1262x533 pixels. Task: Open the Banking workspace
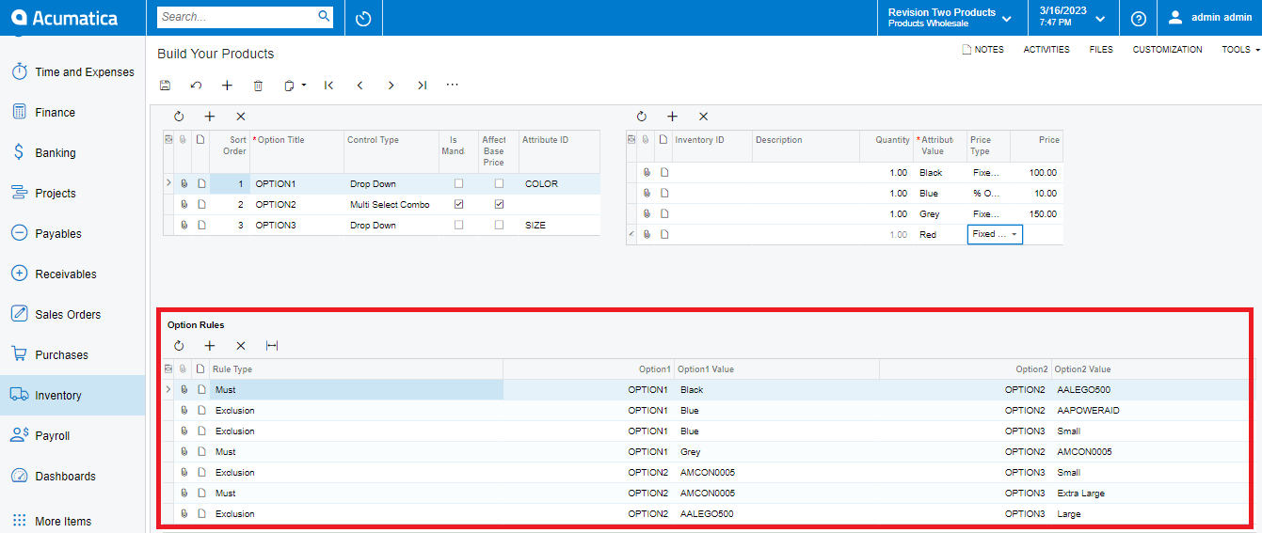(x=72, y=153)
